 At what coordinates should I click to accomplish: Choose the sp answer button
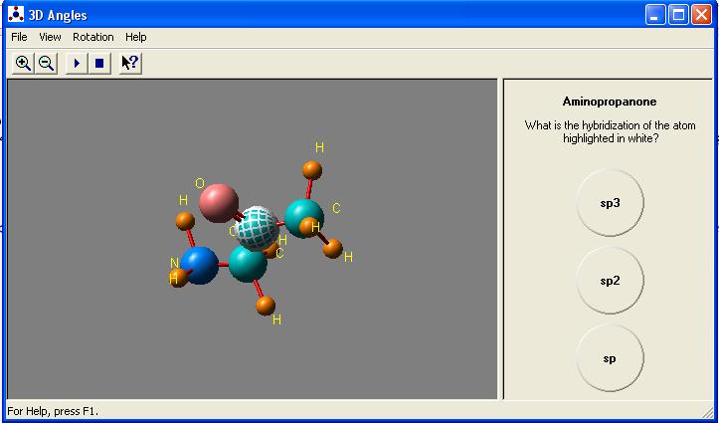pyautogui.click(x=610, y=358)
